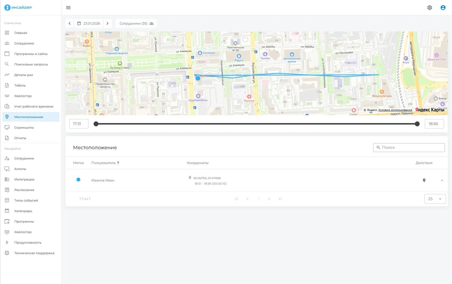
Task: Go to next day arrow
Action: (107, 23)
